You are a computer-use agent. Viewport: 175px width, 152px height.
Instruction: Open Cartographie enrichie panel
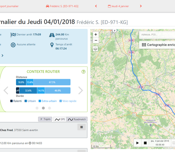[x=157, y=45]
